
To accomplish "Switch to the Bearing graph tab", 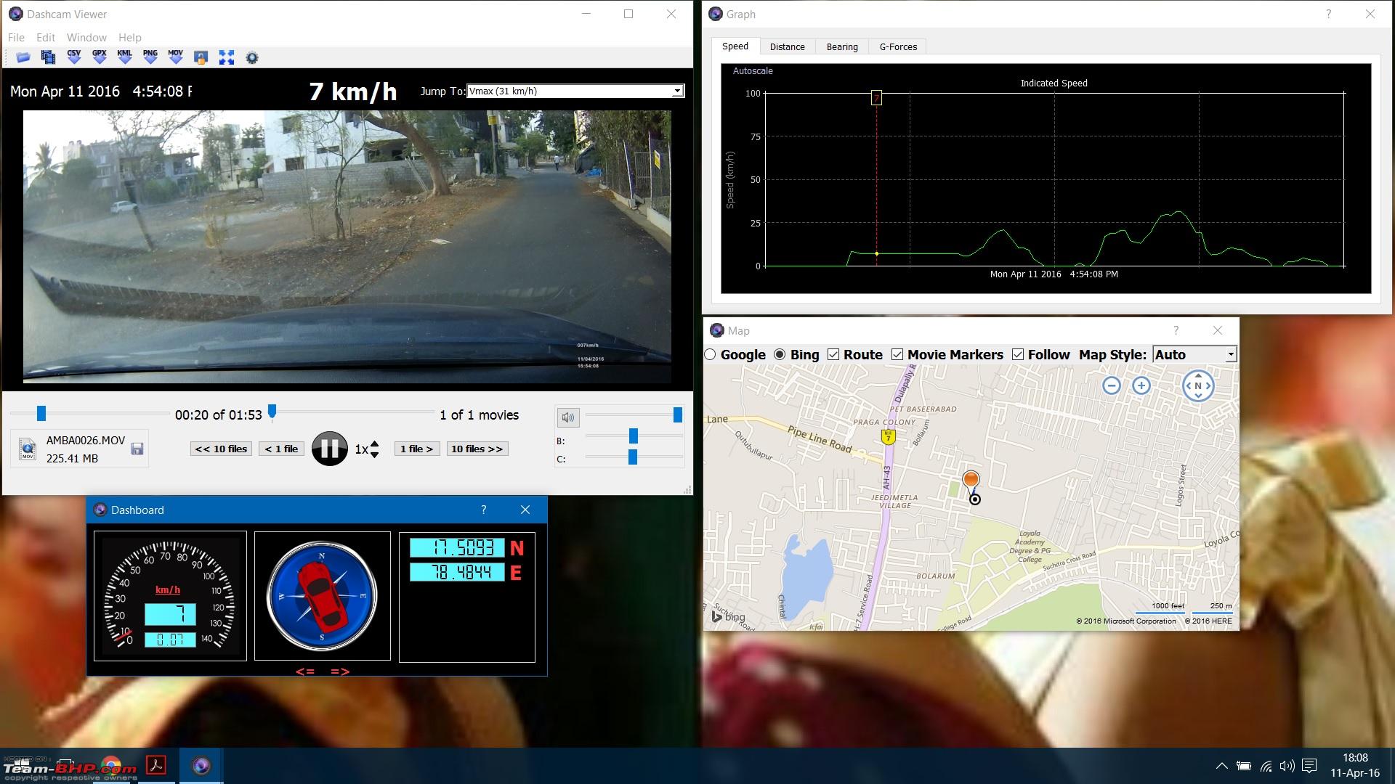I will click(842, 46).
